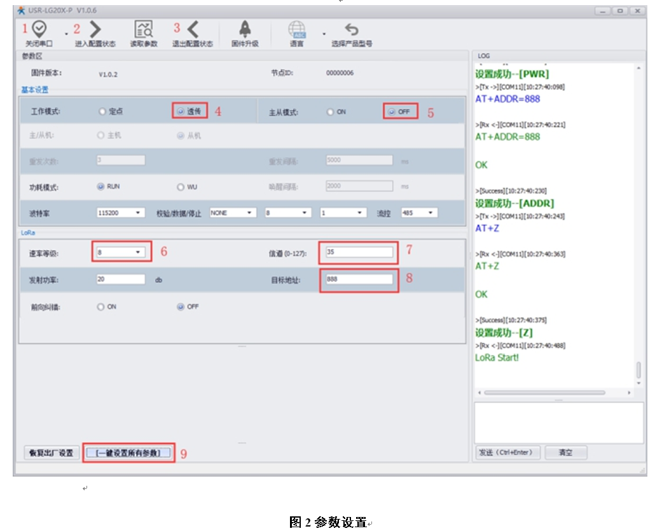This screenshot has width=662, height=531.
Task: Click the 读取参数 (read parameters) icon
Action: click(x=143, y=29)
